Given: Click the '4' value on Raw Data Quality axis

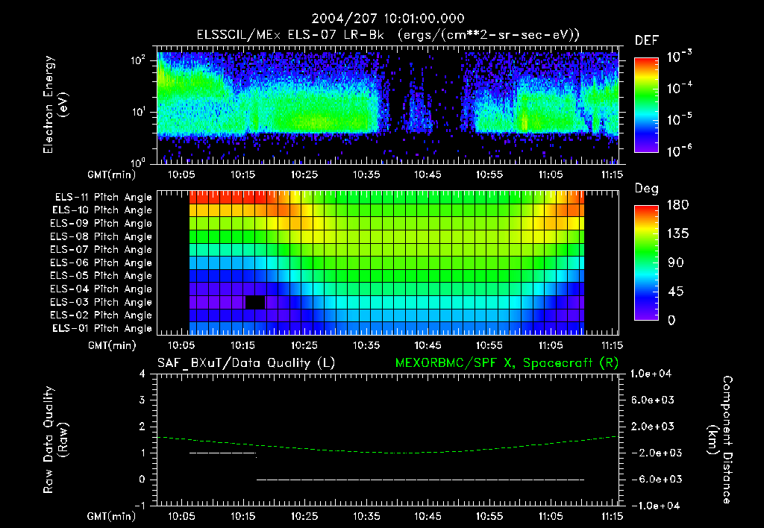Looking at the screenshot, I should click(x=143, y=374).
